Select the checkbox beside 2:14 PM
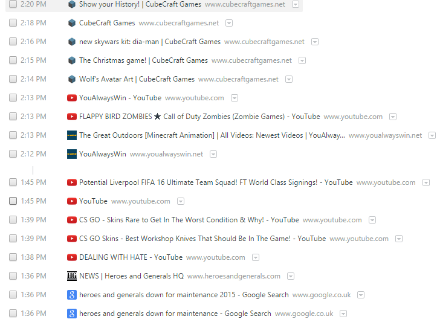This screenshot has height=322, width=437. (x=13, y=79)
